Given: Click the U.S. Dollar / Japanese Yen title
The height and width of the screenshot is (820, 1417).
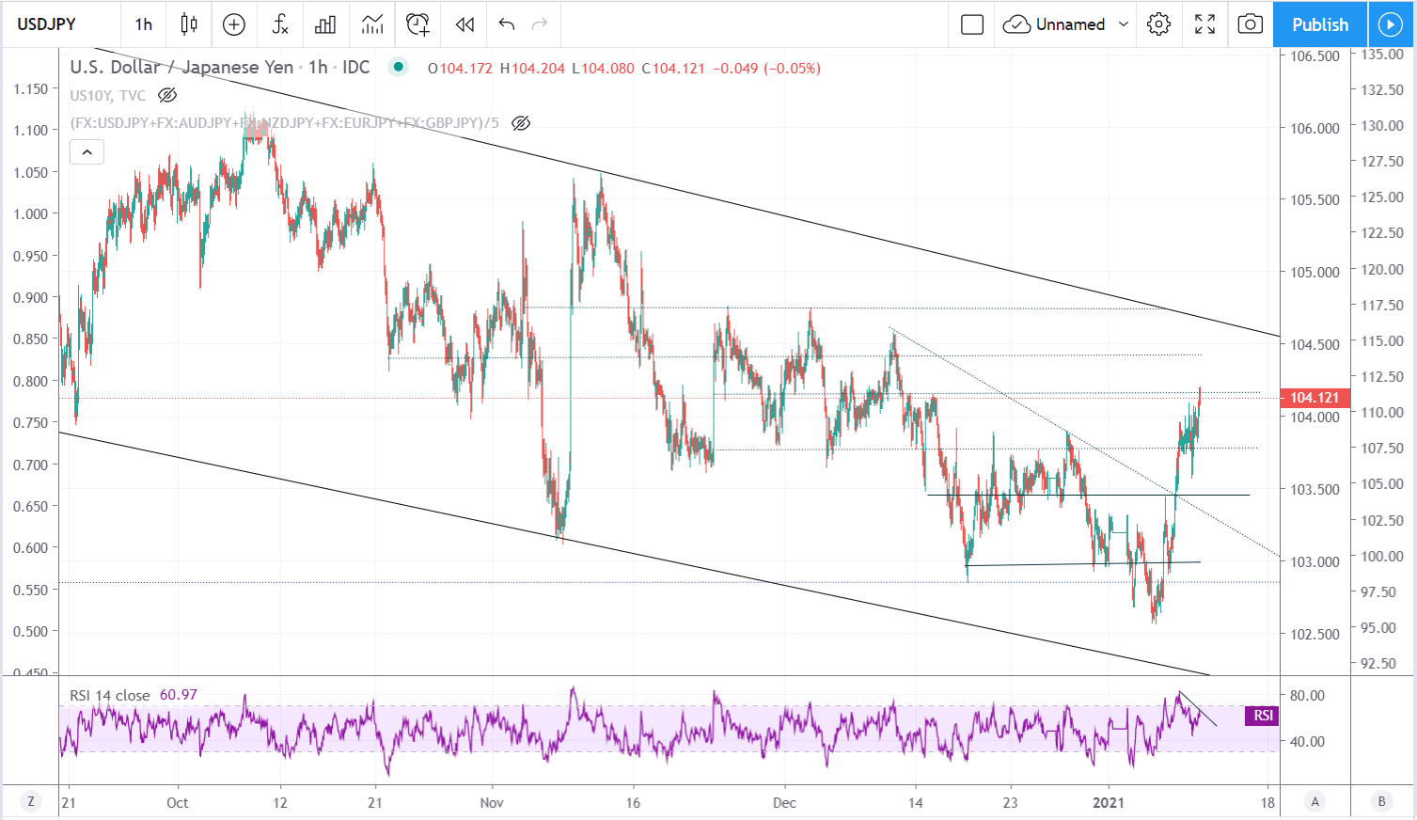Looking at the screenshot, I should point(182,67).
